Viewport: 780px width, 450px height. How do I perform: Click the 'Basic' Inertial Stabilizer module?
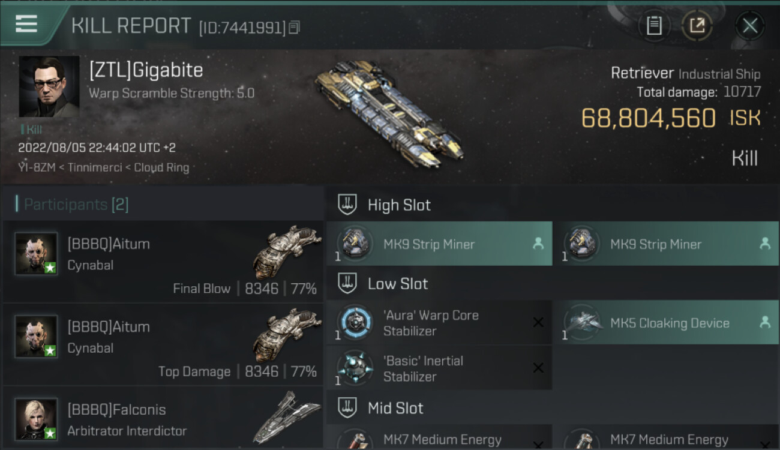coord(439,368)
